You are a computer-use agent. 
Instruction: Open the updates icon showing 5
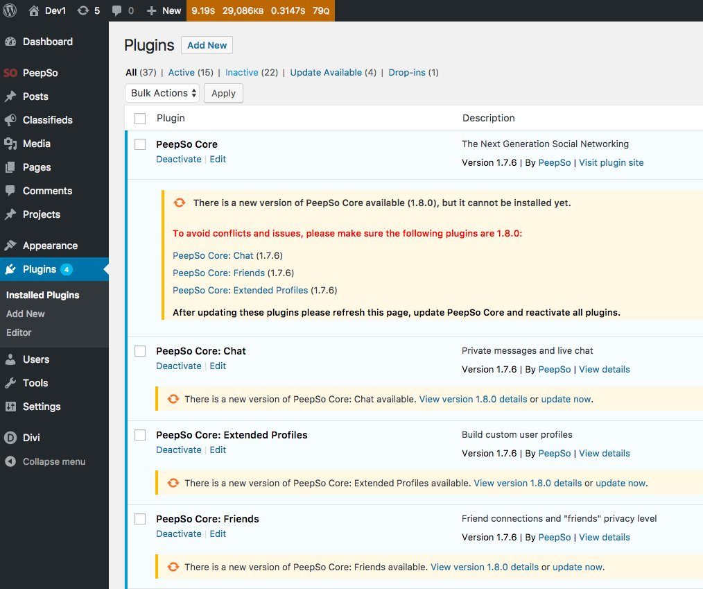click(83, 11)
